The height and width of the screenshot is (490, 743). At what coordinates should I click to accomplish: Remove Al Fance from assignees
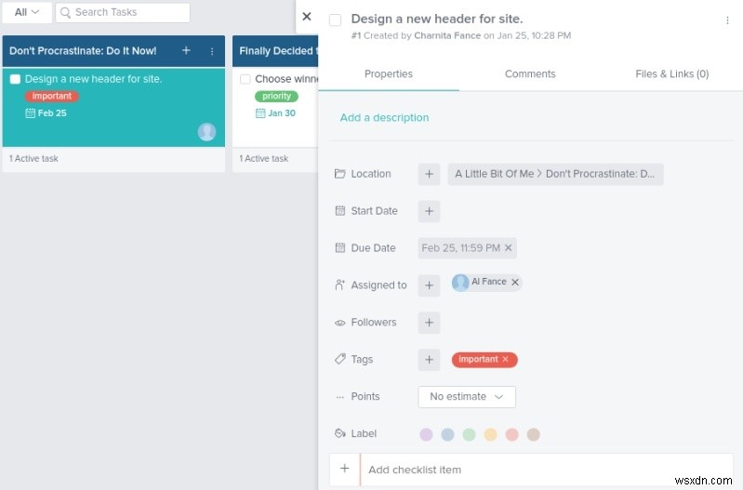[x=515, y=282]
